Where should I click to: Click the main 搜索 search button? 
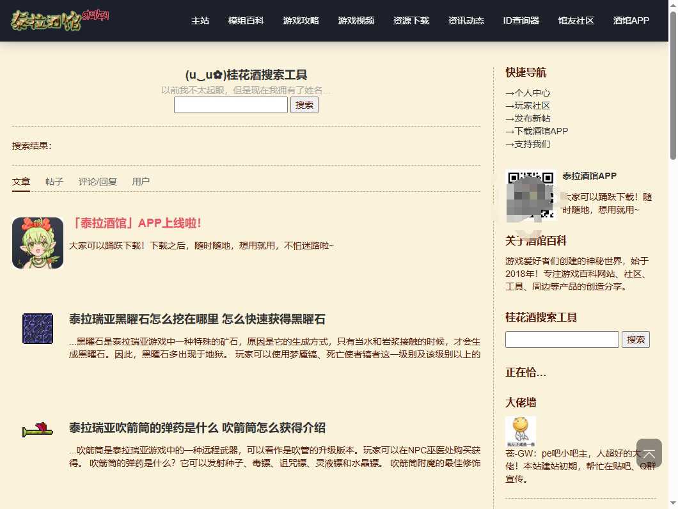[x=304, y=105]
